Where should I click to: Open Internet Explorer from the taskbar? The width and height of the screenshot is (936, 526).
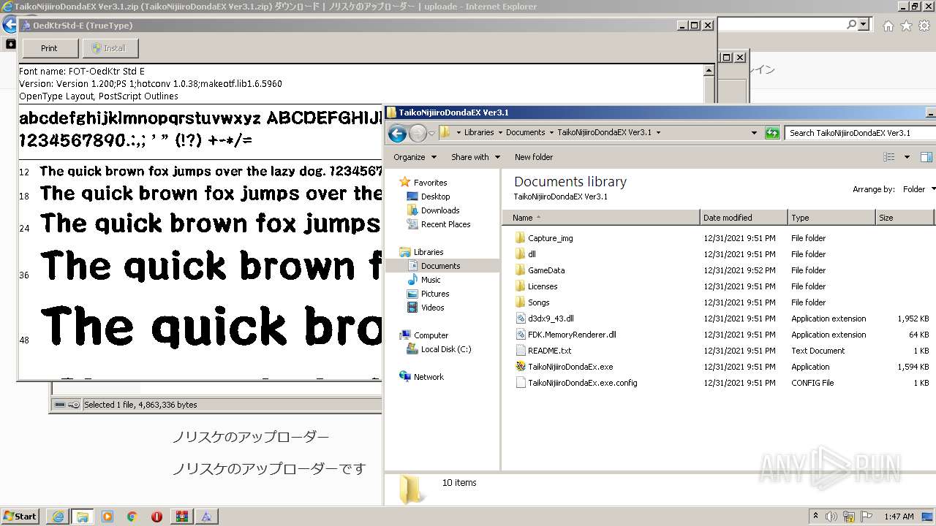[x=58, y=517]
